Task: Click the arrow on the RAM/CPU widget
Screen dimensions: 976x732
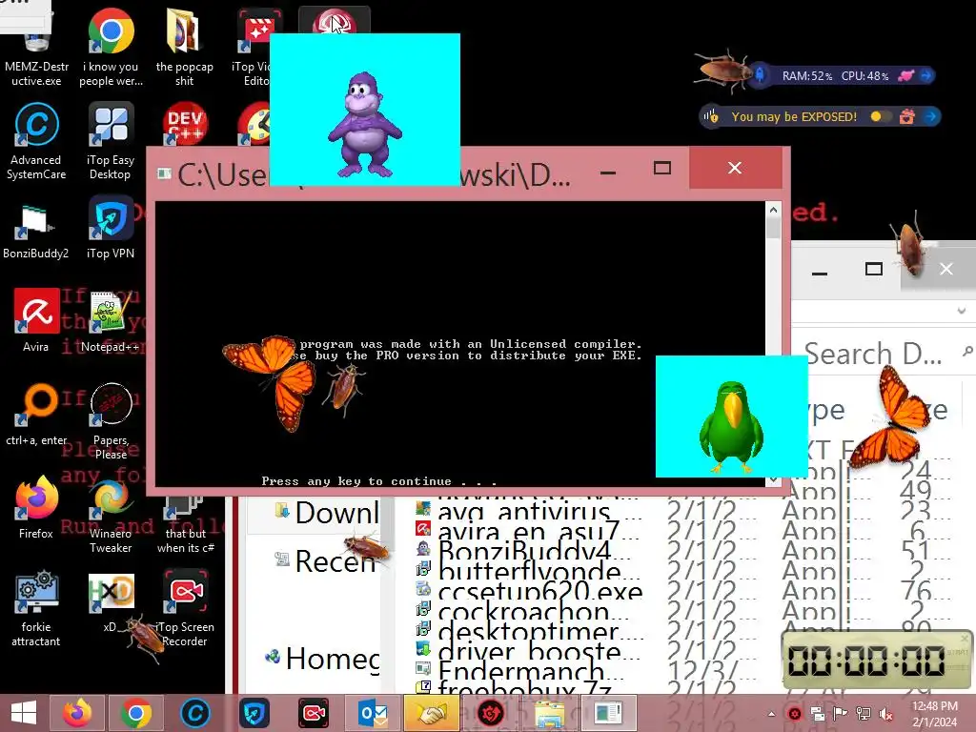Action: point(926,75)
